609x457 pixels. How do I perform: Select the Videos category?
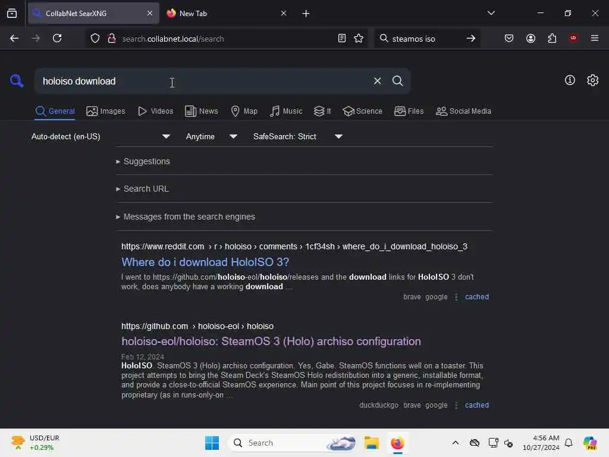point(155,111)
